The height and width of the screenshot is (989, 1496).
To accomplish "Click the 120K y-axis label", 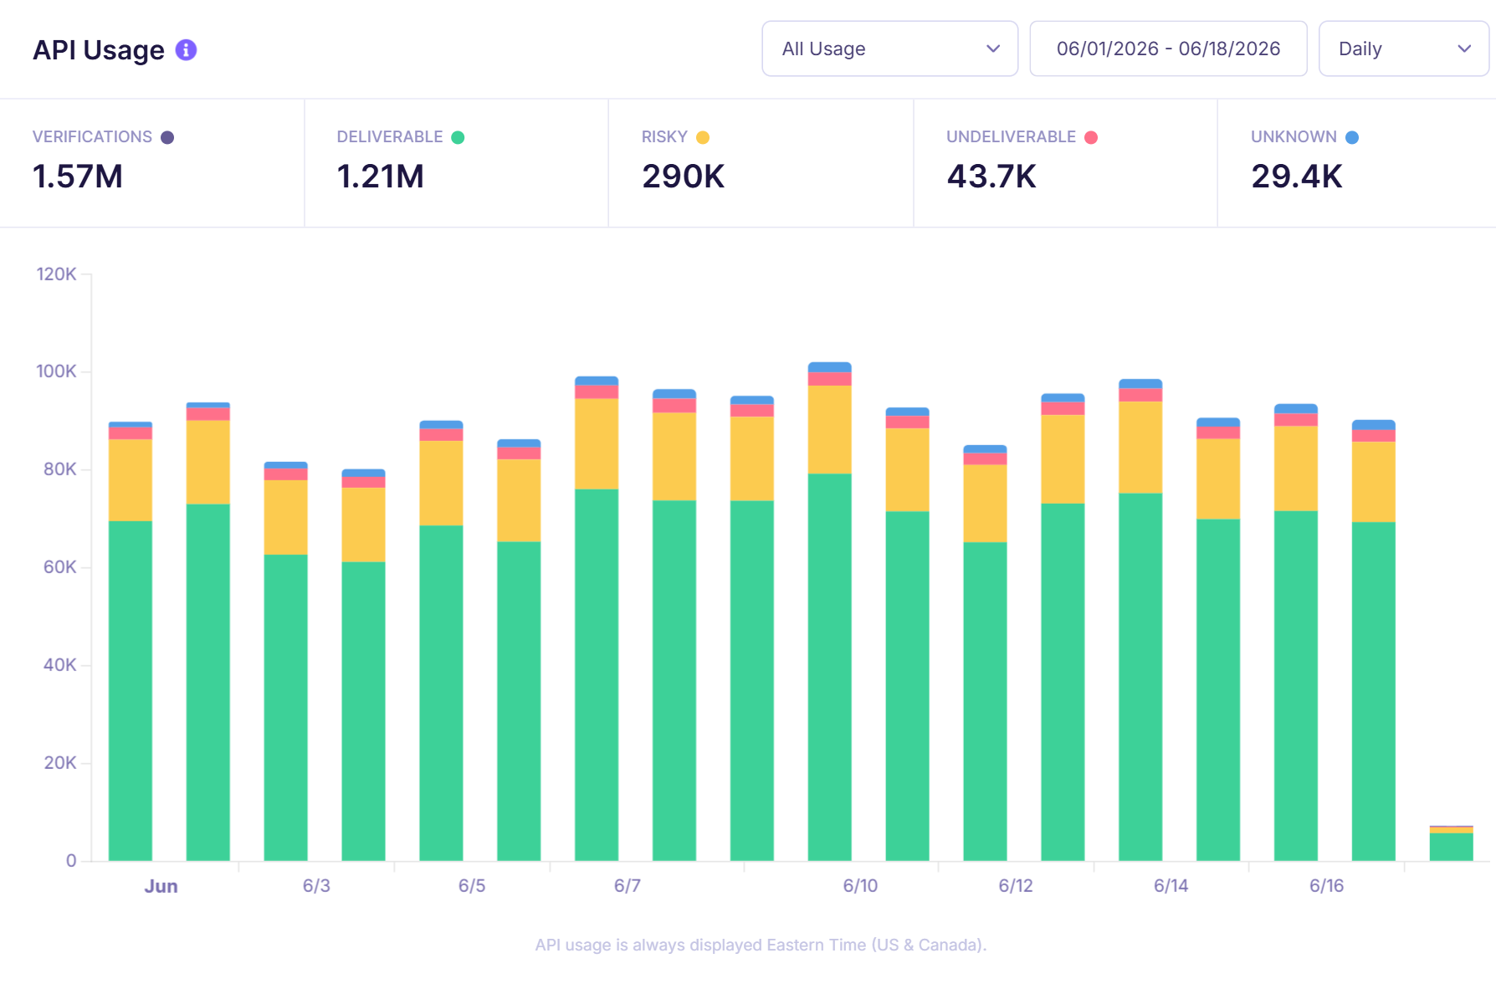I will click(56, 274).
